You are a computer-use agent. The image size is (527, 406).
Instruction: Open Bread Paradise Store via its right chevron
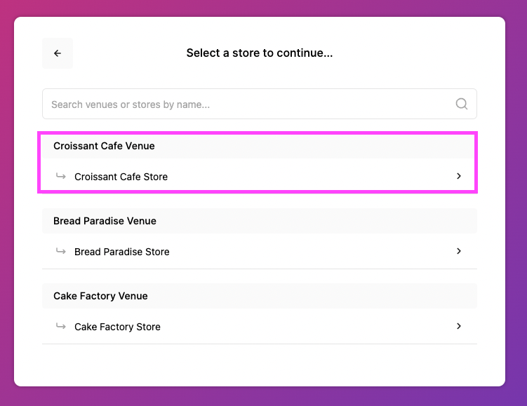click(459, 251)
